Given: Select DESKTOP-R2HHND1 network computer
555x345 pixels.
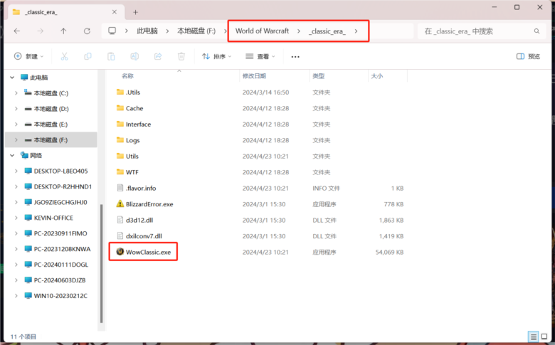Looking at the screenshot, I should (63, 186).
